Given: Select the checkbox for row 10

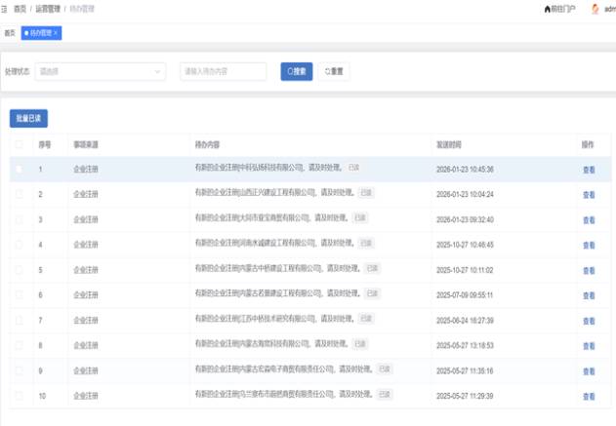Looking at the screenshot, I should (19, 396).
